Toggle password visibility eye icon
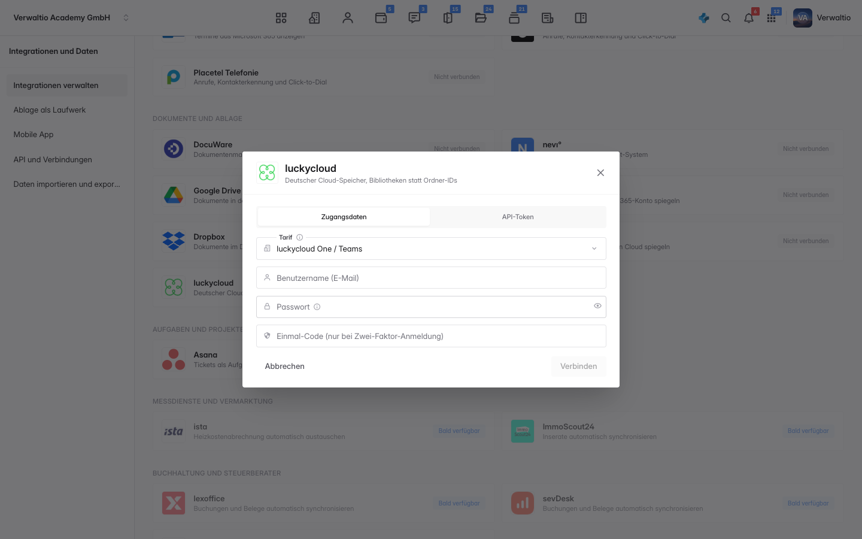 [597, 306]
